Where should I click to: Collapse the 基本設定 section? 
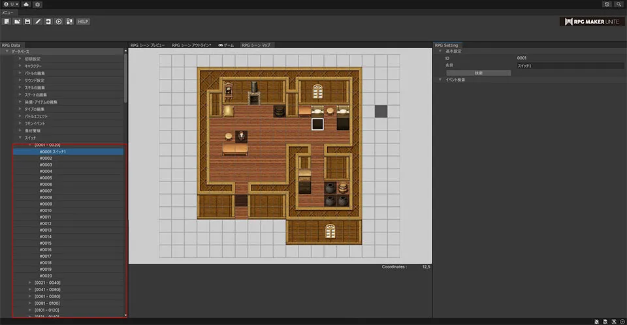(440, 51)
